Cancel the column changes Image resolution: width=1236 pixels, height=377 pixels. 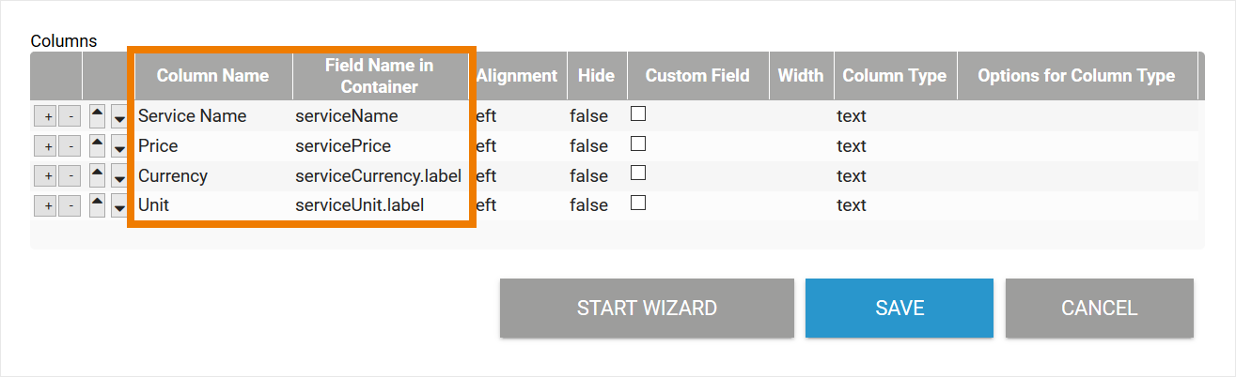(1099, 308)
